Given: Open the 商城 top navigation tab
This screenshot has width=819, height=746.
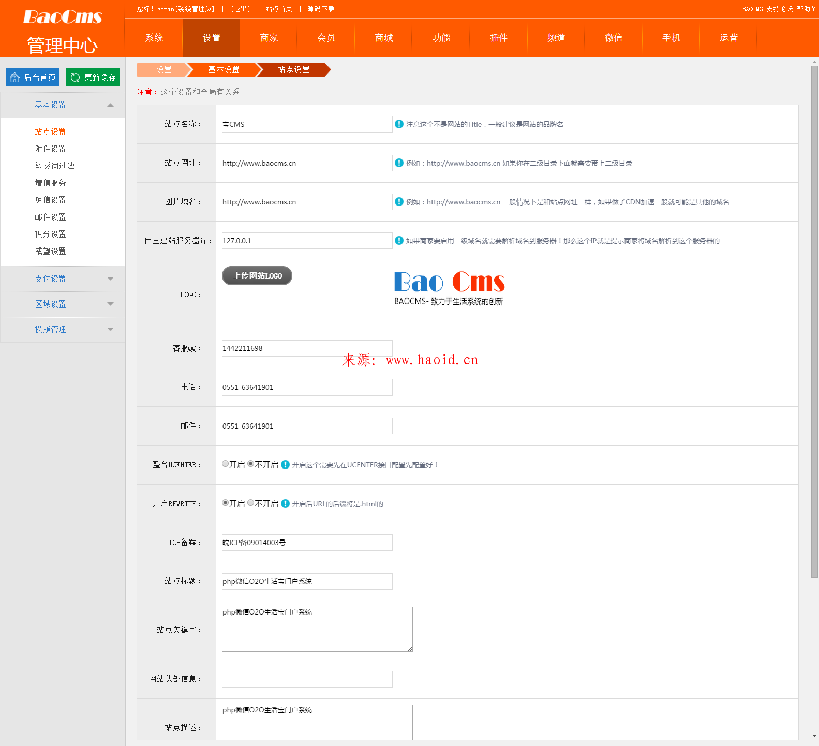Looking at the screenshot, I should [x=384, y=38].
